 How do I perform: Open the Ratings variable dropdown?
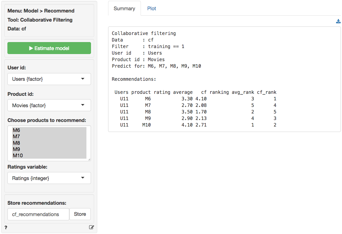pos(49,178)
